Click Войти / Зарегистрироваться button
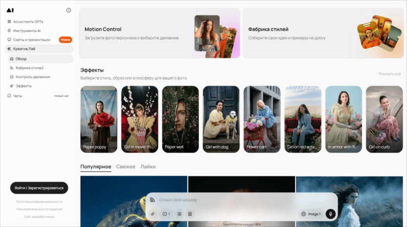 pyautogui.click(x=39, y=188)
